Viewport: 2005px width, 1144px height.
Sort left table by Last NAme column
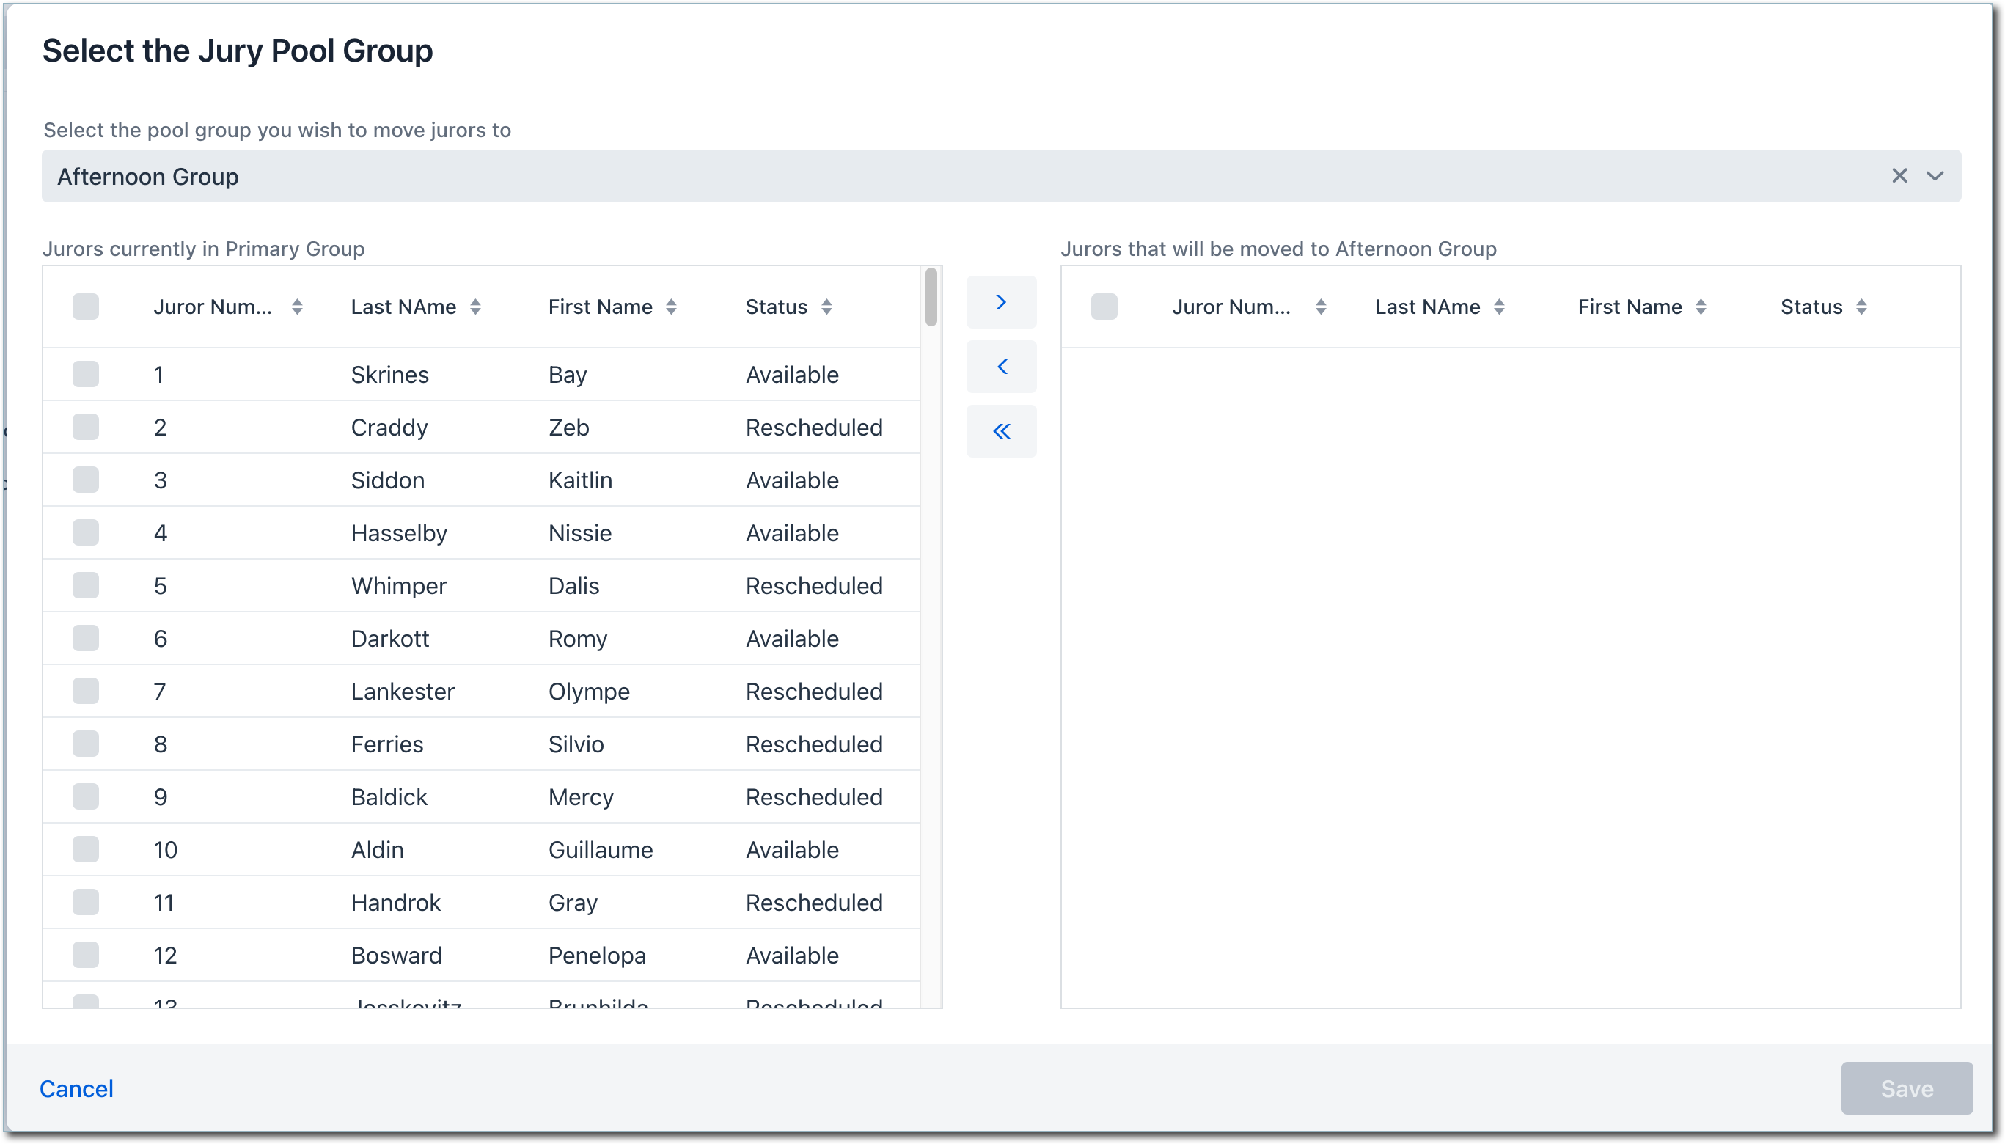tap(475, 307)
